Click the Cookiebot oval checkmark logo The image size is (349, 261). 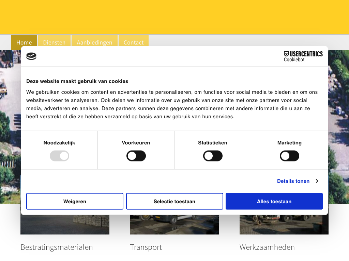[x=31, y=56]
